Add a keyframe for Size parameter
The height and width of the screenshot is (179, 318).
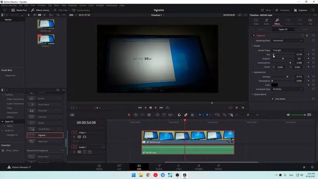point(309,54)
